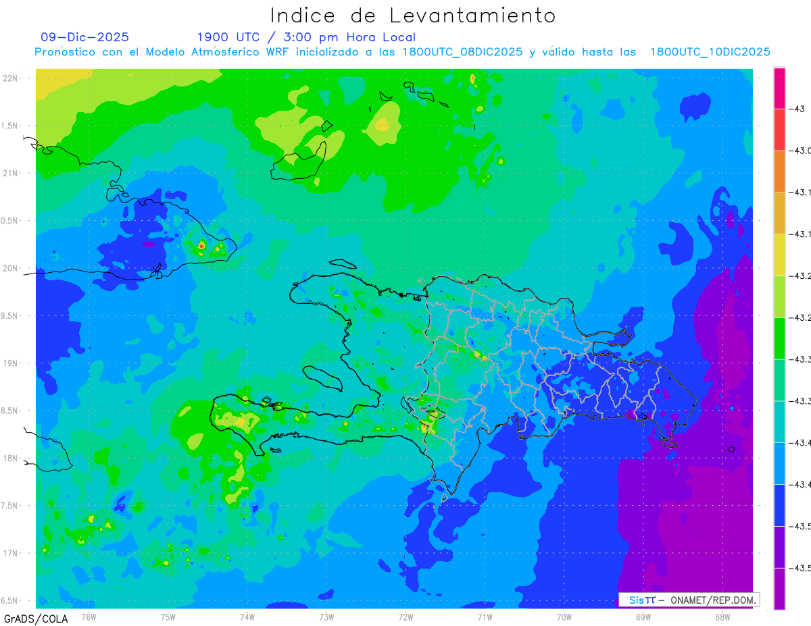Click the "Pronostico con el Modelo Atmosferico WRF" line
The width and height of the screenshot is (811, 626).
click(x=403, y=52)
